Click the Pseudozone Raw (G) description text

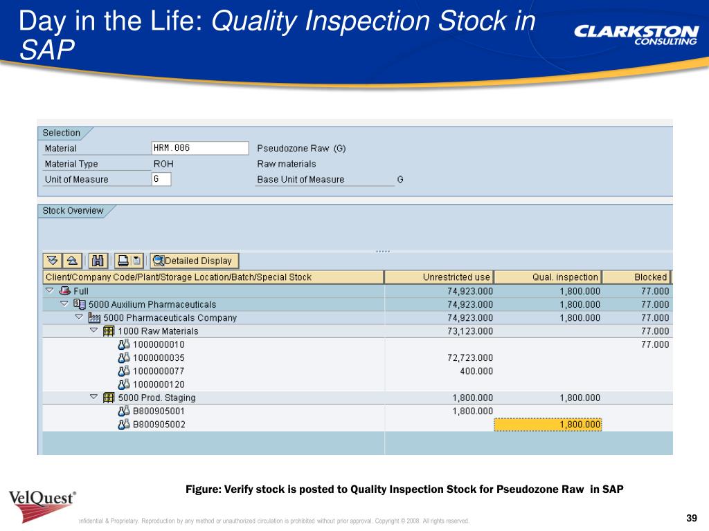(x=301, y=148)
